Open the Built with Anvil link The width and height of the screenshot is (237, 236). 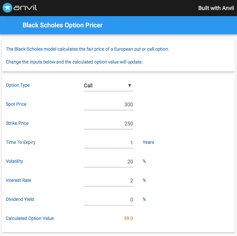click(216, 8)
